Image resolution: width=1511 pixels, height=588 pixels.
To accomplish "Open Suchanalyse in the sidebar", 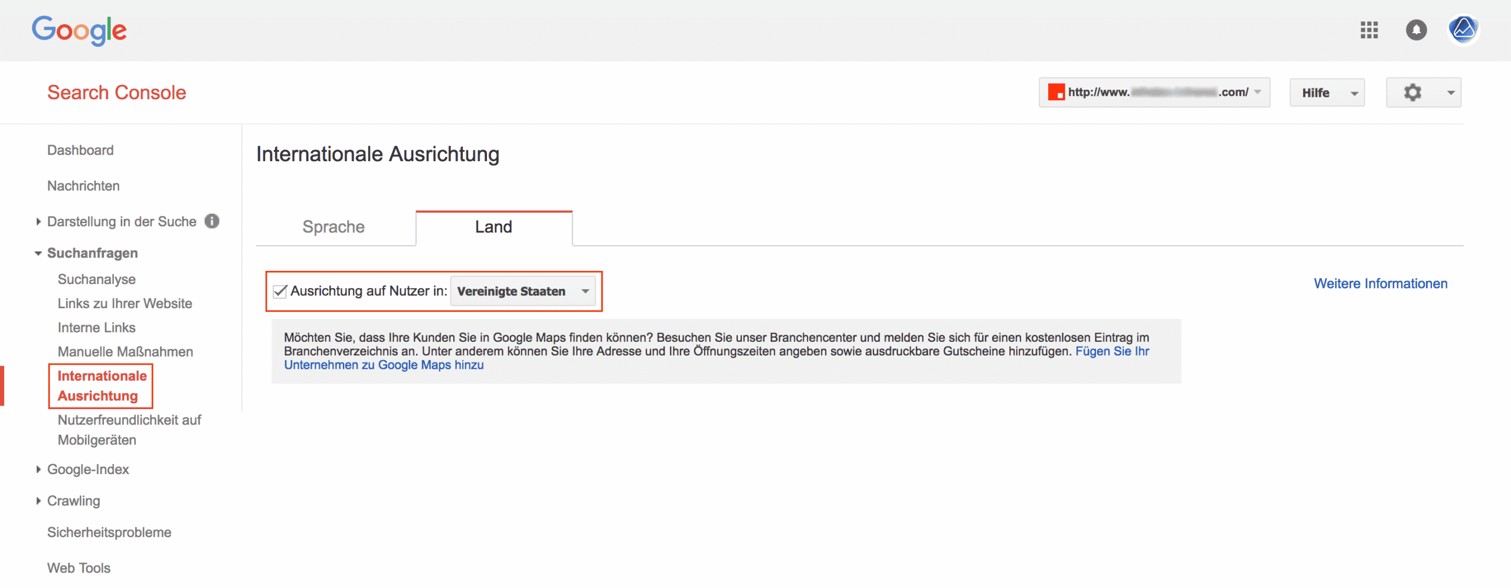I will tap(97, 279).
